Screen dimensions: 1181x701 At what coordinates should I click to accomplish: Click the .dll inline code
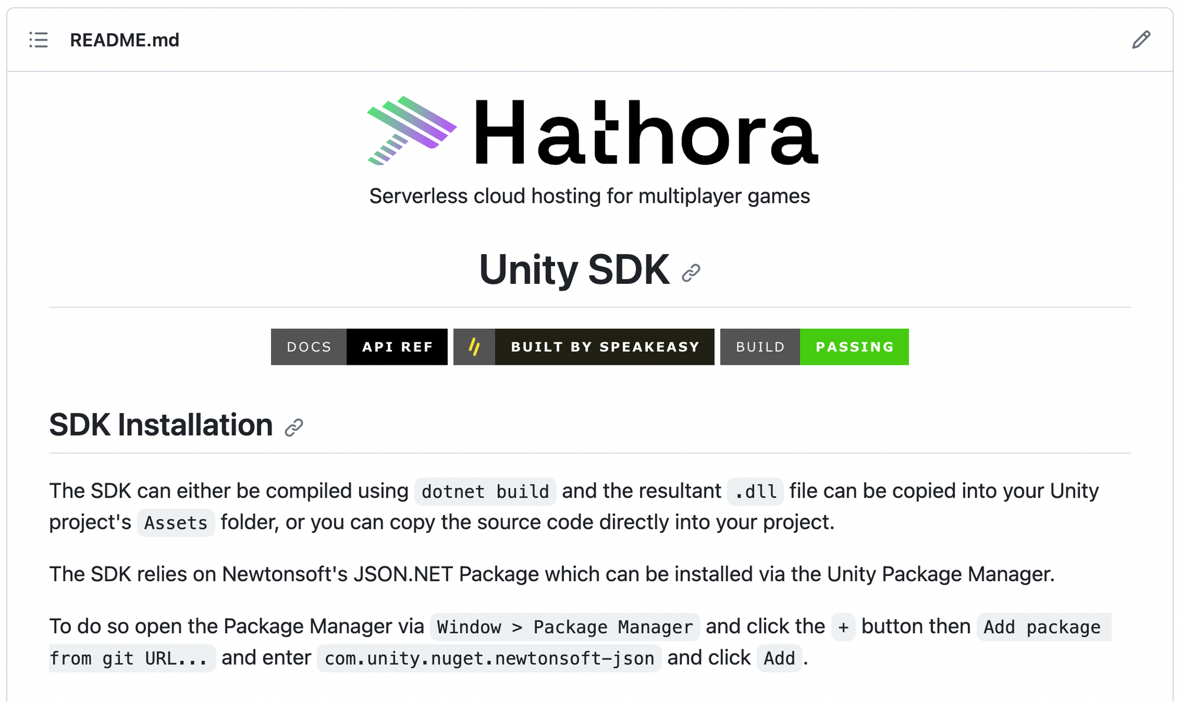pos(755,492)
